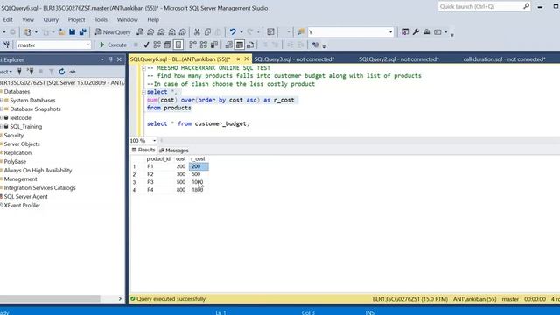The width and height of the screenshot is (560, 315).
Task: Select System Databases tree node
Action: 32,101
